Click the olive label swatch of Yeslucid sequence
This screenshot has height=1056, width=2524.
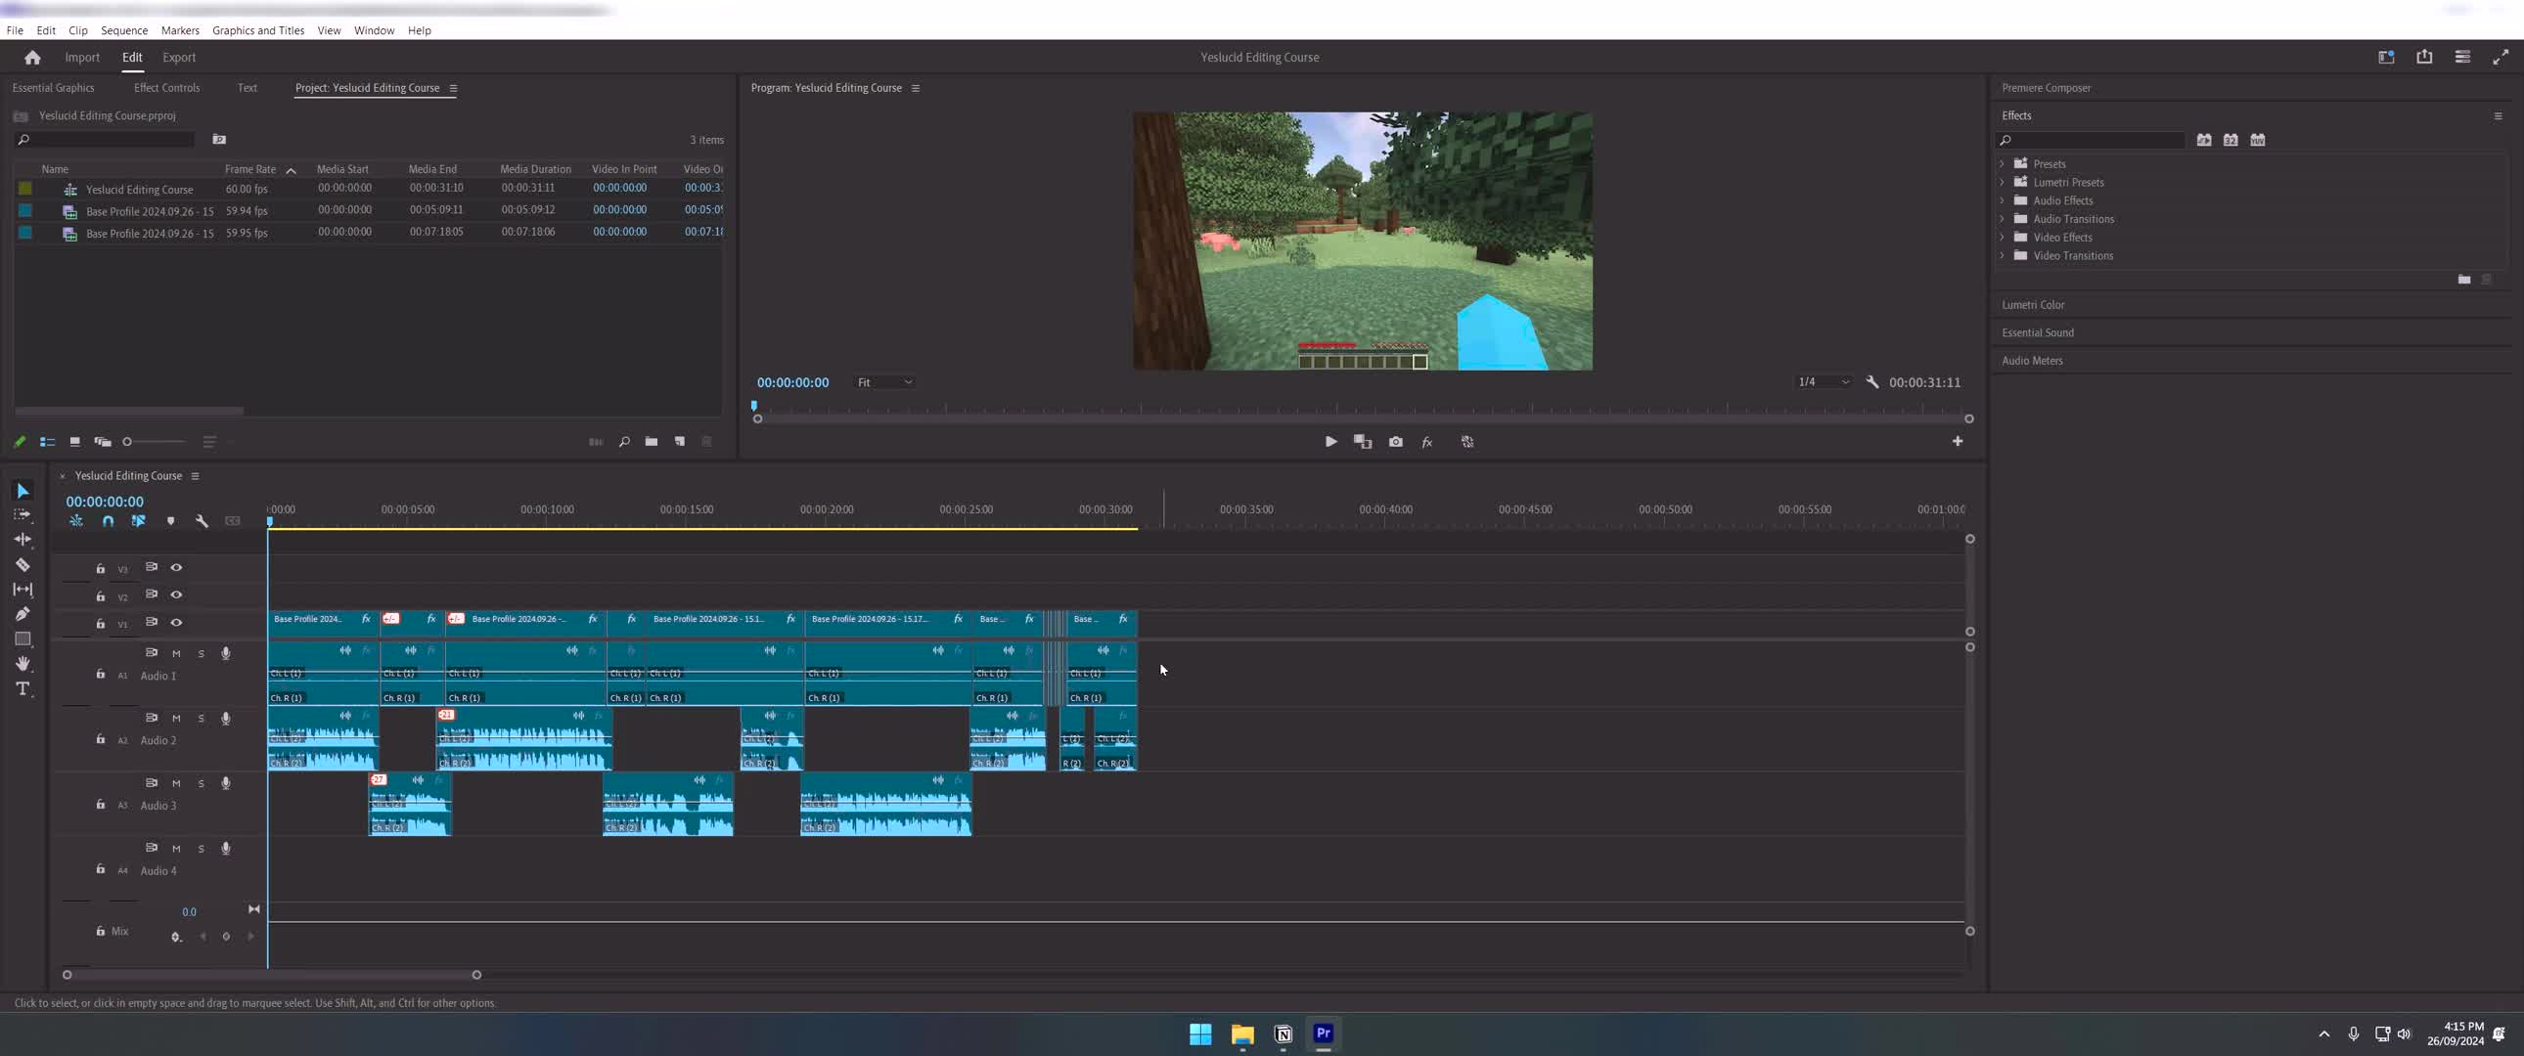tap(25, 188)
